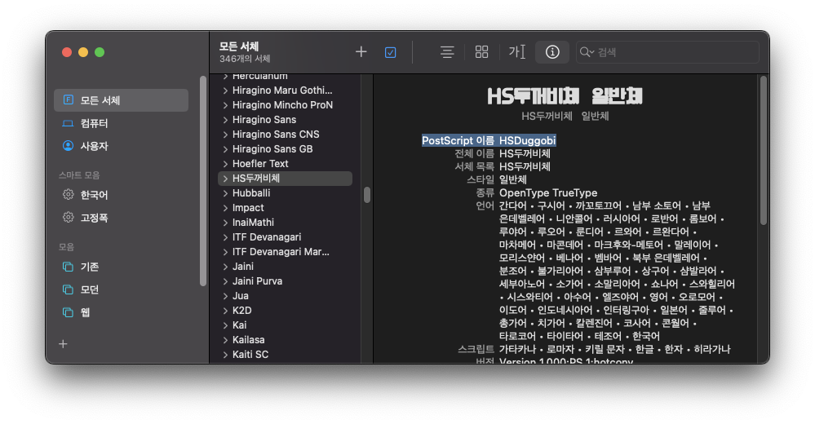Screen dimensions: 815x424
Task: Close the Font Book window
Action: (x=67, y=52)
